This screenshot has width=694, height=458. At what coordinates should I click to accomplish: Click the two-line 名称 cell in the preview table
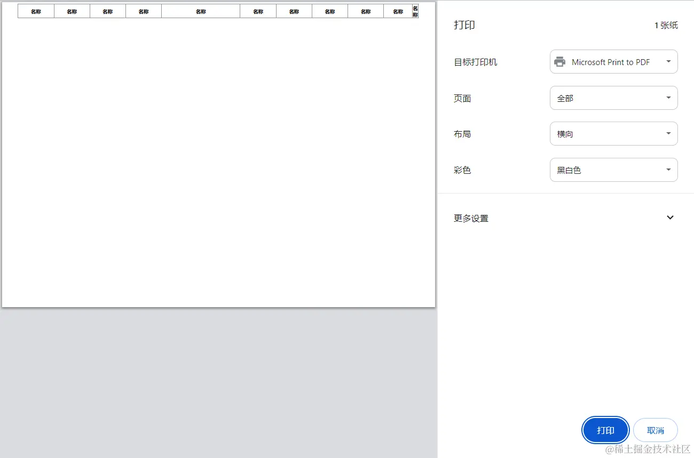click(415, 11)
